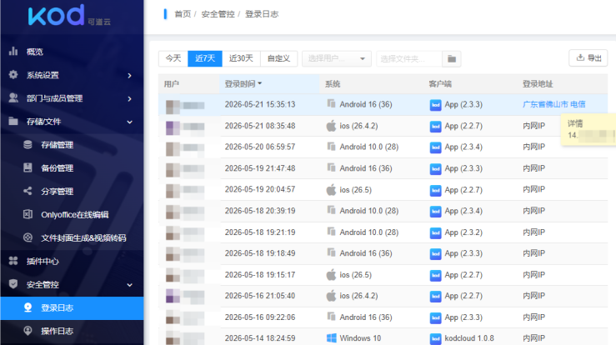Click the 登录日志 breadcrumb text
The width and height of the screenshot is (616, 345).
coord(262,14)
